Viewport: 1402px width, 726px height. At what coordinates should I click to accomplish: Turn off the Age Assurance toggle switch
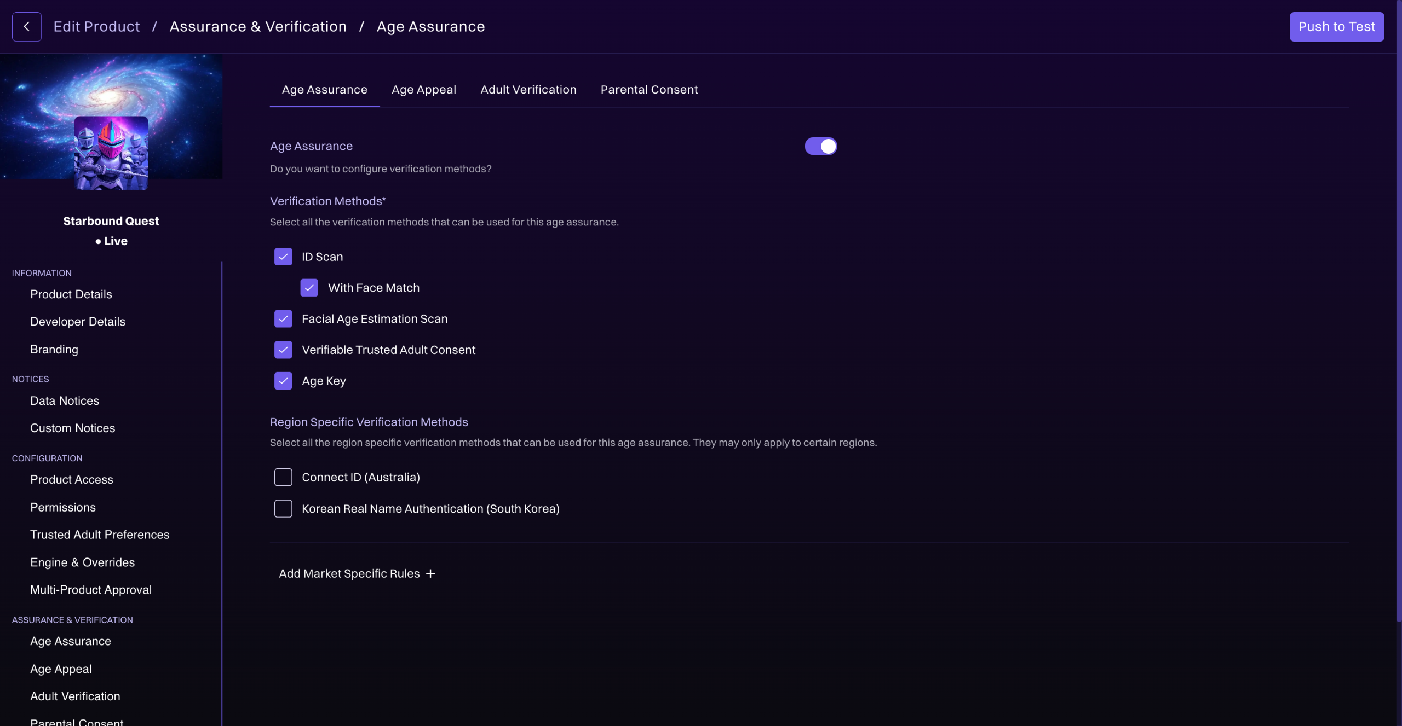[820, 146]
